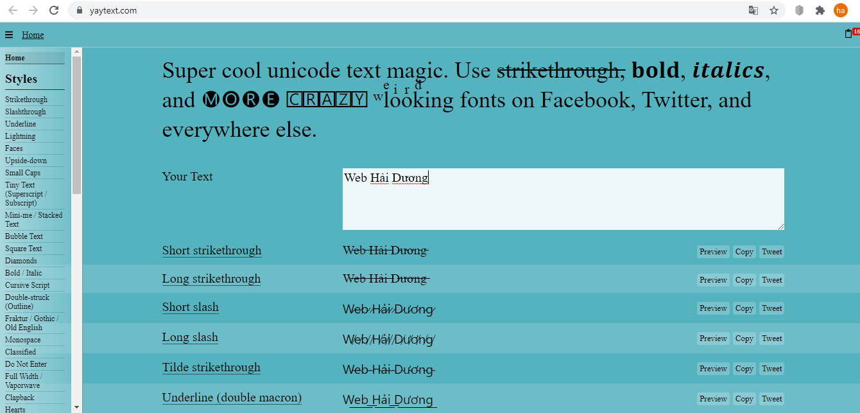The width and height of the screenshot is (860, 413).
Task: Click the clipboard icon with red badge
Action: (x=848, y=34)
